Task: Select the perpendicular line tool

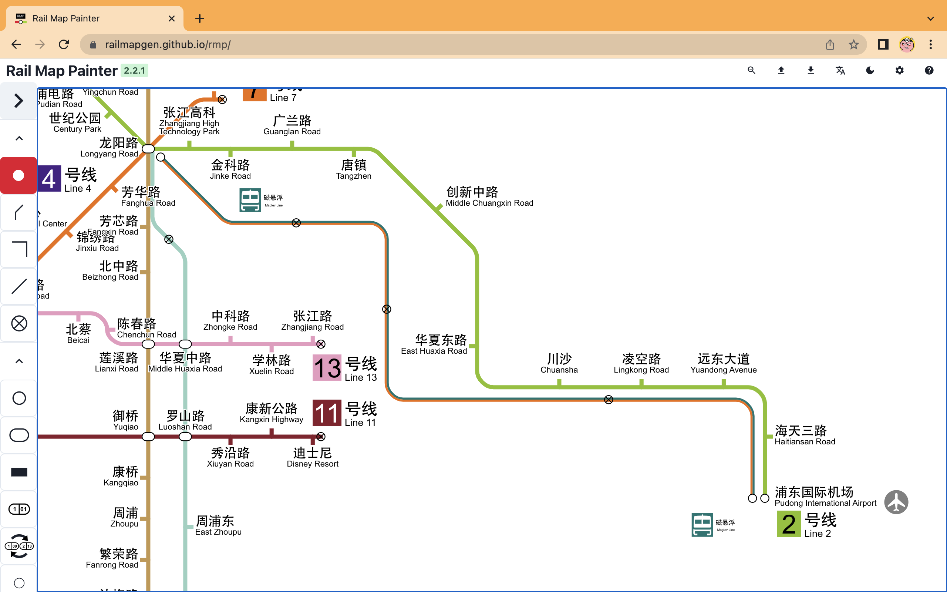Action: (x=18, y=249)
